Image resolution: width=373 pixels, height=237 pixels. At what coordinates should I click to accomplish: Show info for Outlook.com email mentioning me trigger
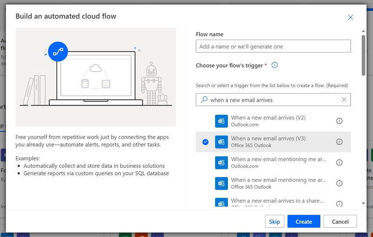pos(339,163)
